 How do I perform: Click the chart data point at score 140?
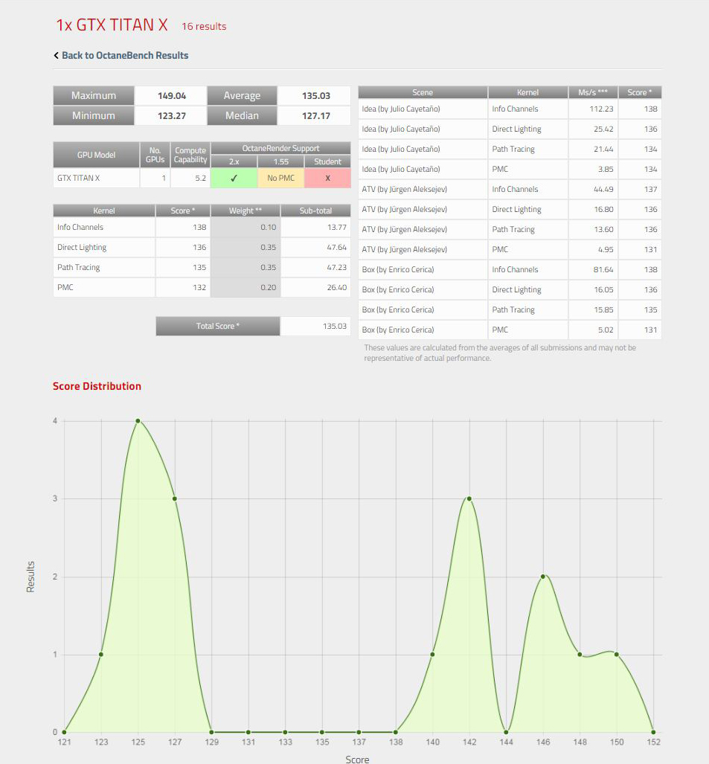point(432,655)
